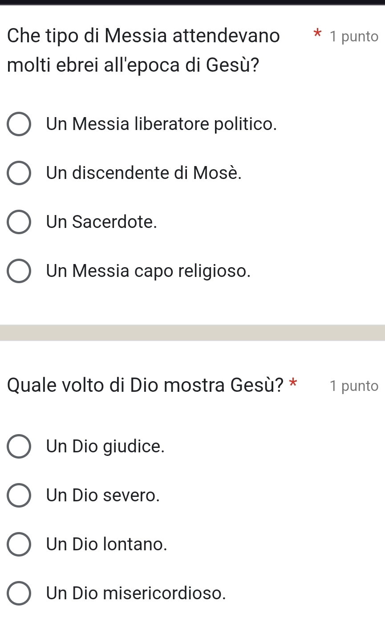The height and width of the screenshot is (630, 385).
Task: Click the 'Un Dio misericordioso.' answer text
Action: point(136,593)
